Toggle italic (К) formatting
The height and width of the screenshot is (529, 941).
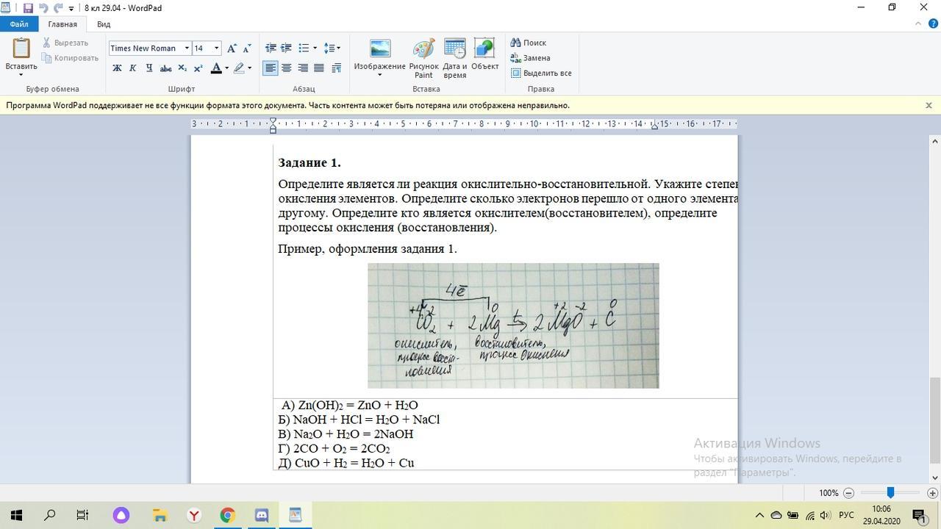pos(133,68)
